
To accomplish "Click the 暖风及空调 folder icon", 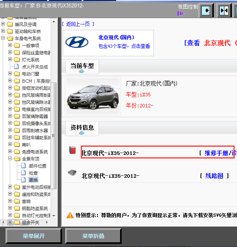I will pos(10,24).
